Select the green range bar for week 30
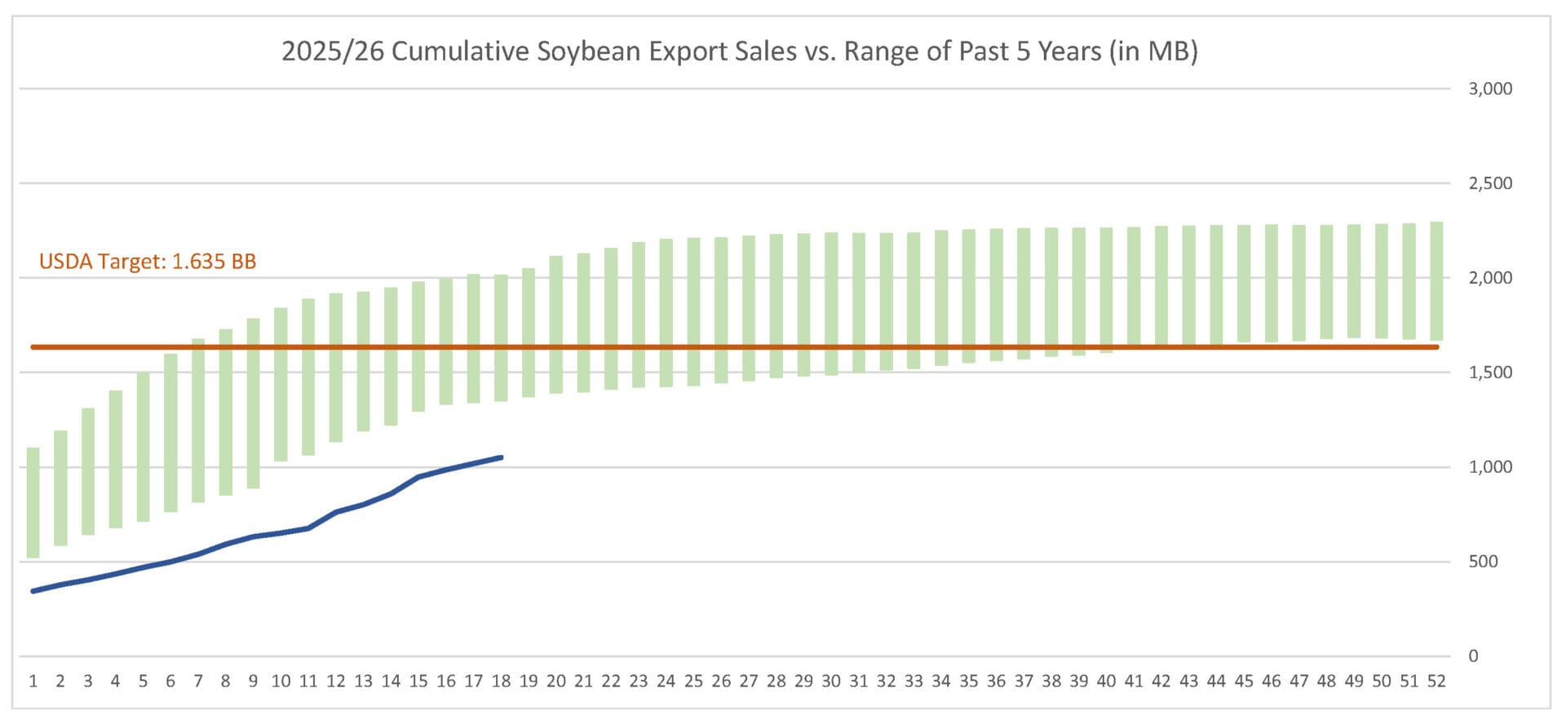Viewport: 1566px width, 728px height. tap(831, 303)
